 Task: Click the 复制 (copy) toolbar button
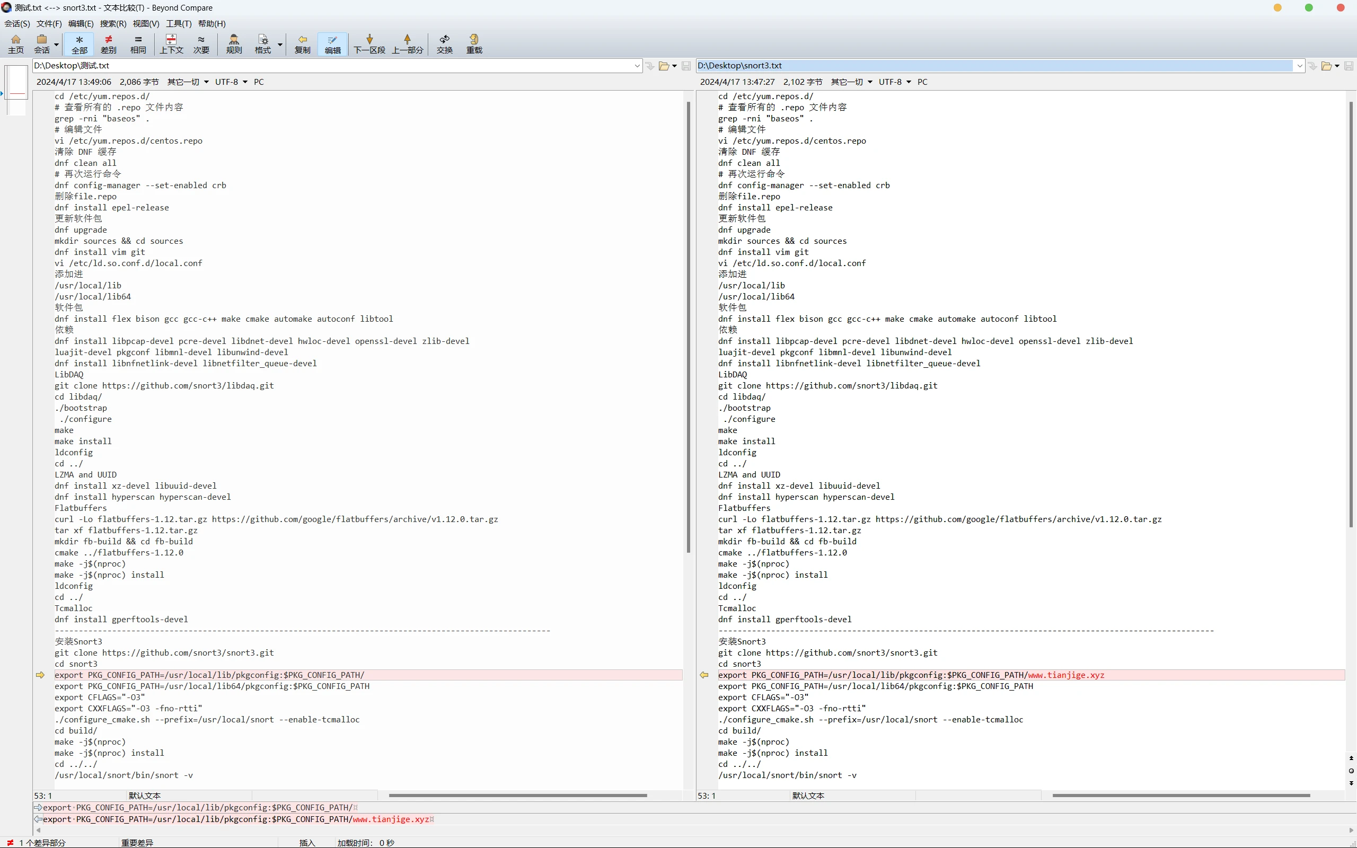[x=303, y=44]
